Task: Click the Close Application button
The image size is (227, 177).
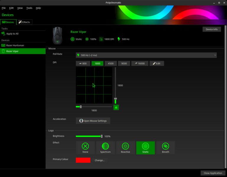Action: [213, 173]
